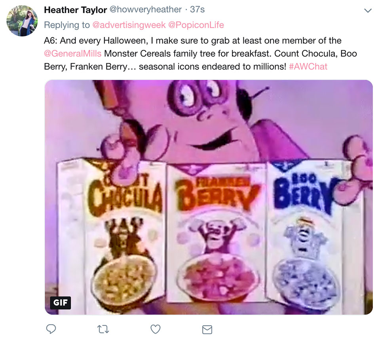Visit the @PopiconLife mention
This screenshot has height=340, width=380.
tap(196, 25)
